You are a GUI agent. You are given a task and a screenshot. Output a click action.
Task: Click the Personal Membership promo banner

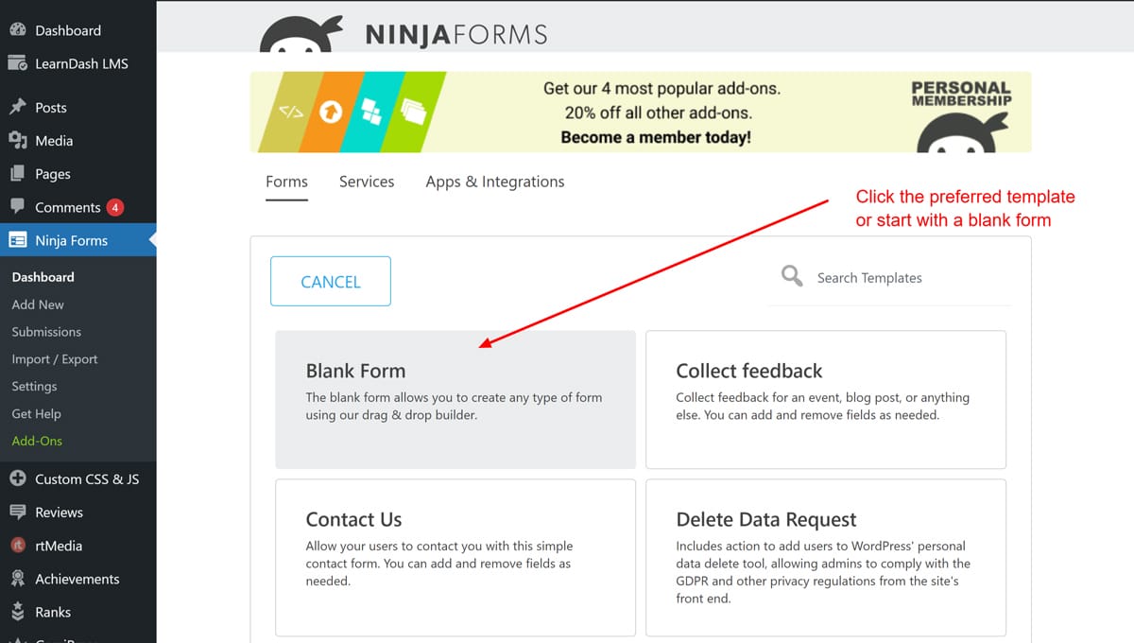[x=640, y=113]
